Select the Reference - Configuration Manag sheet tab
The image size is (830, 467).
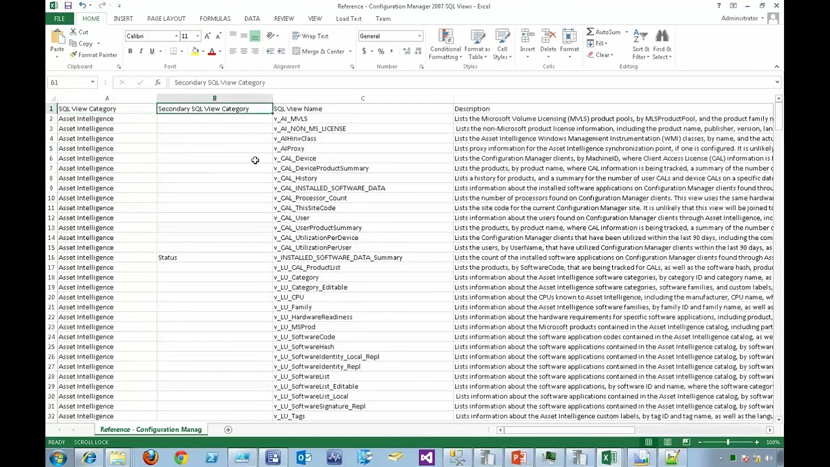point(150,429)
